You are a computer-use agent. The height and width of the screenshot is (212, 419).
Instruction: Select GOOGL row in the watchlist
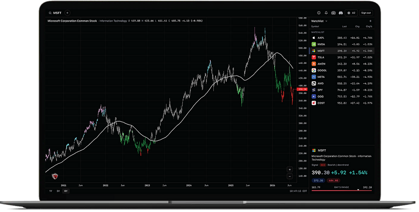(342, 70)
